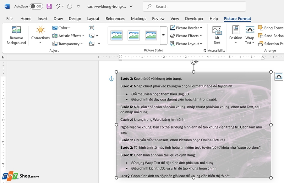284x183 pixels.
Task: Click the Wrap Text button
Action: click(250, 35)
